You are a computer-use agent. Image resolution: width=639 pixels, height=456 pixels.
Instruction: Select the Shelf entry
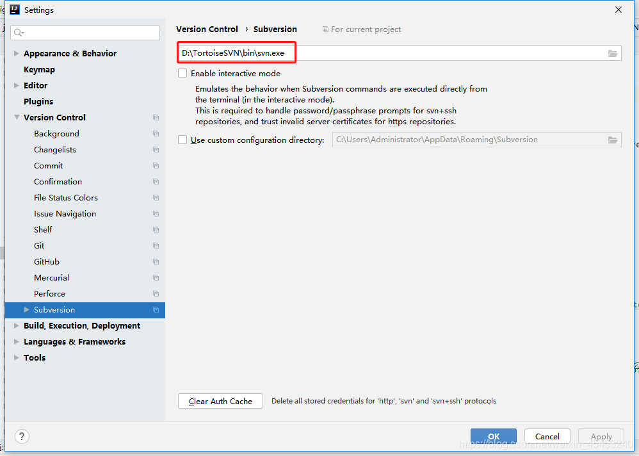point(43,229)
